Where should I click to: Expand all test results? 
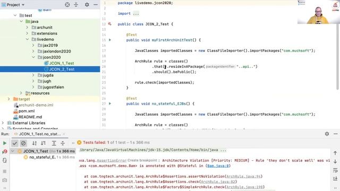click(x=54, y=143)
